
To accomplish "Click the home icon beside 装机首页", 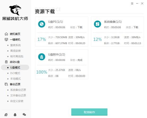I will [6, 34].
